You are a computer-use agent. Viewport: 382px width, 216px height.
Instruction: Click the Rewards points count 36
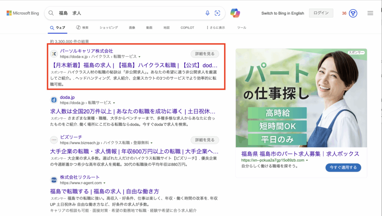[344, 13]
